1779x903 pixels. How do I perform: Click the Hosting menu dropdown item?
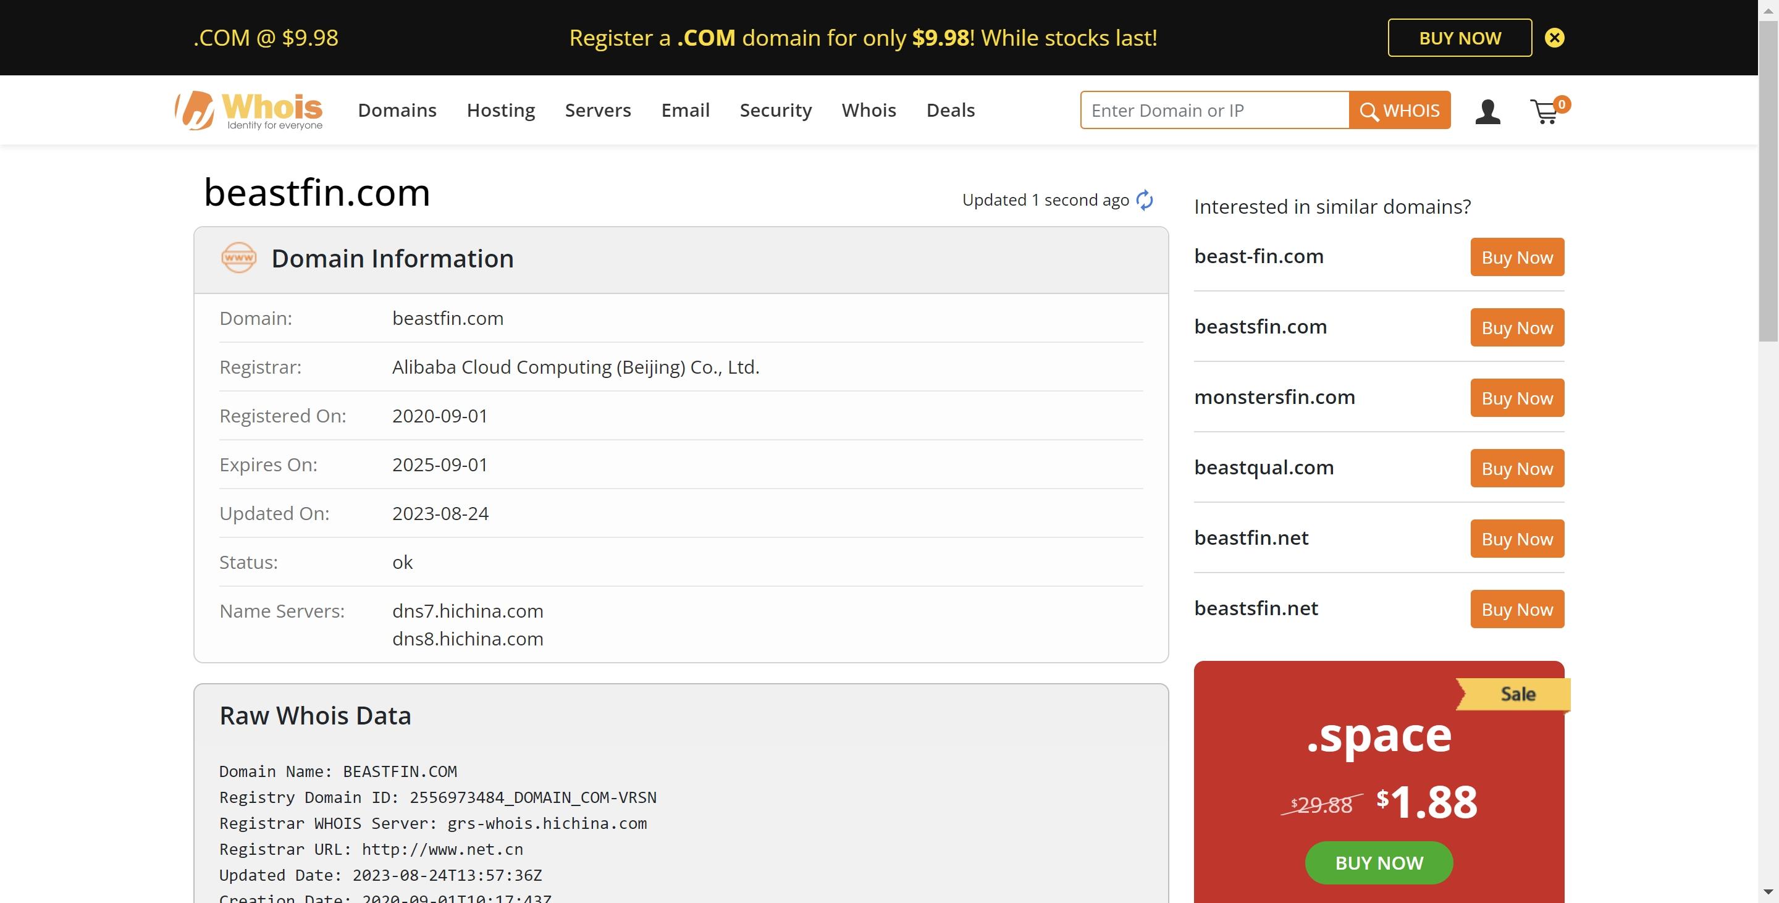[501, 109]
